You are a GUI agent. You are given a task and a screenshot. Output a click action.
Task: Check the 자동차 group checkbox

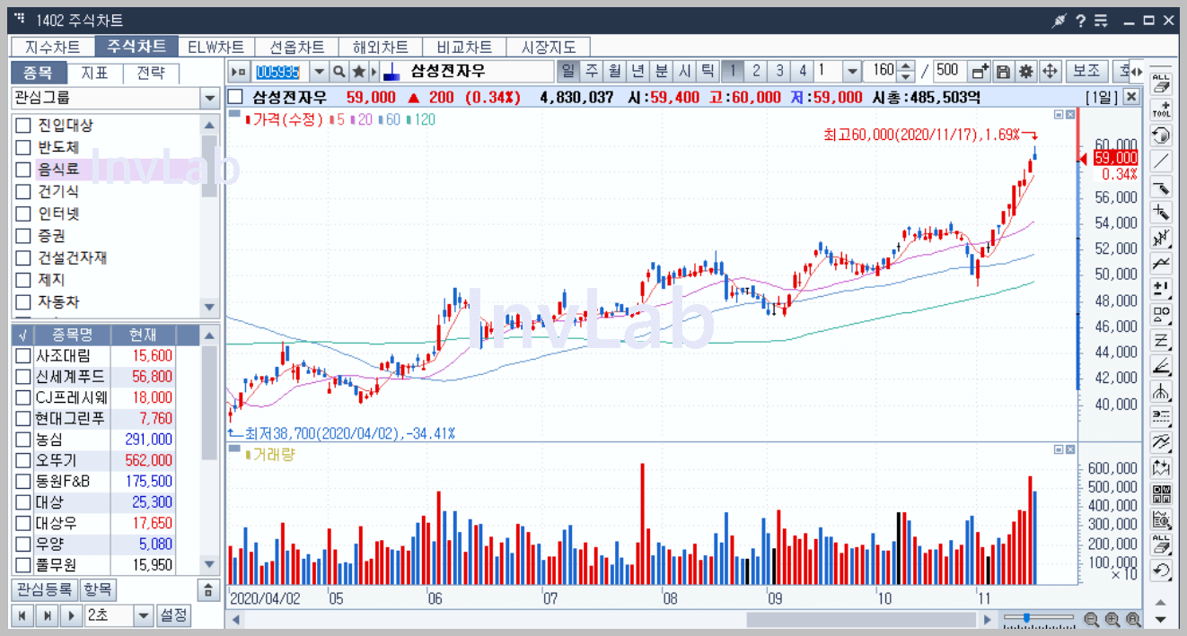(23, 302)
